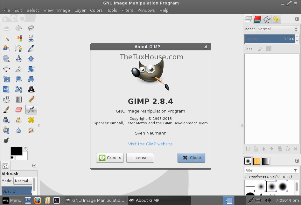Select the Zoom magnifier tool

click(6, 59)
